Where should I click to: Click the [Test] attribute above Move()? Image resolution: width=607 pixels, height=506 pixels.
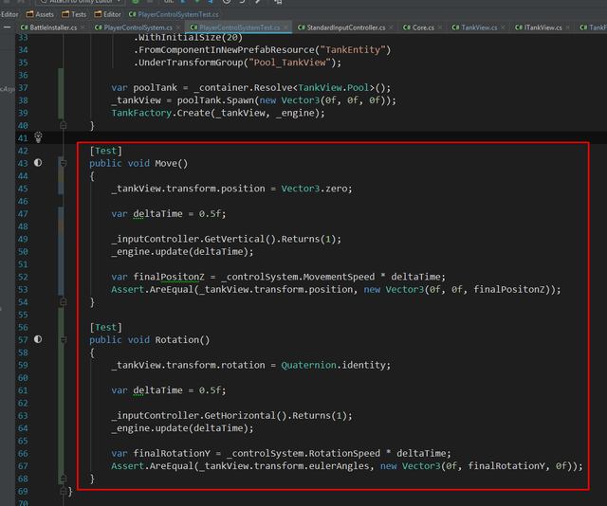coord(105,151)
